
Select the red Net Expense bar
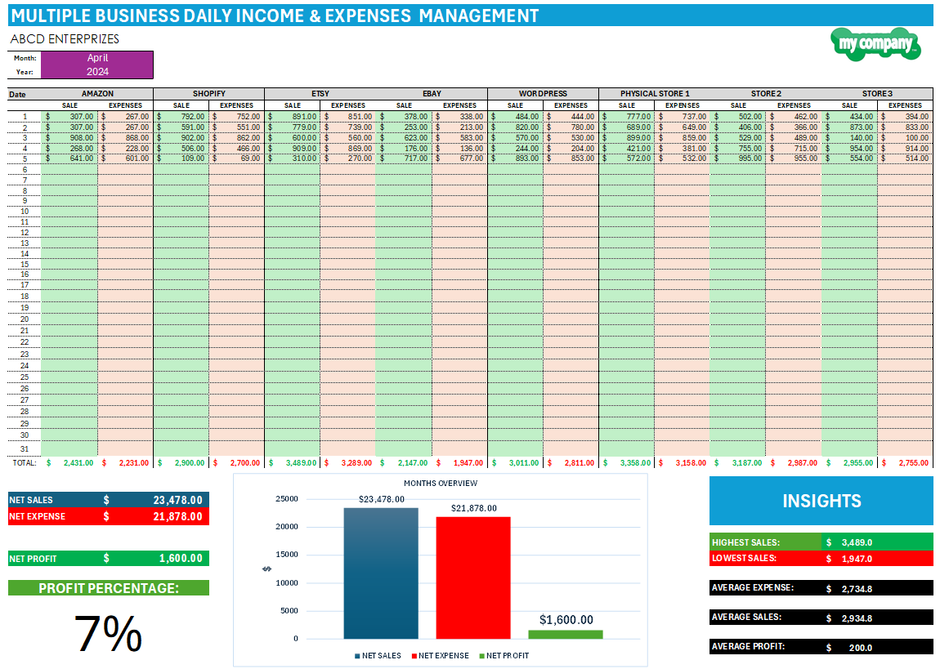[473, 578]
